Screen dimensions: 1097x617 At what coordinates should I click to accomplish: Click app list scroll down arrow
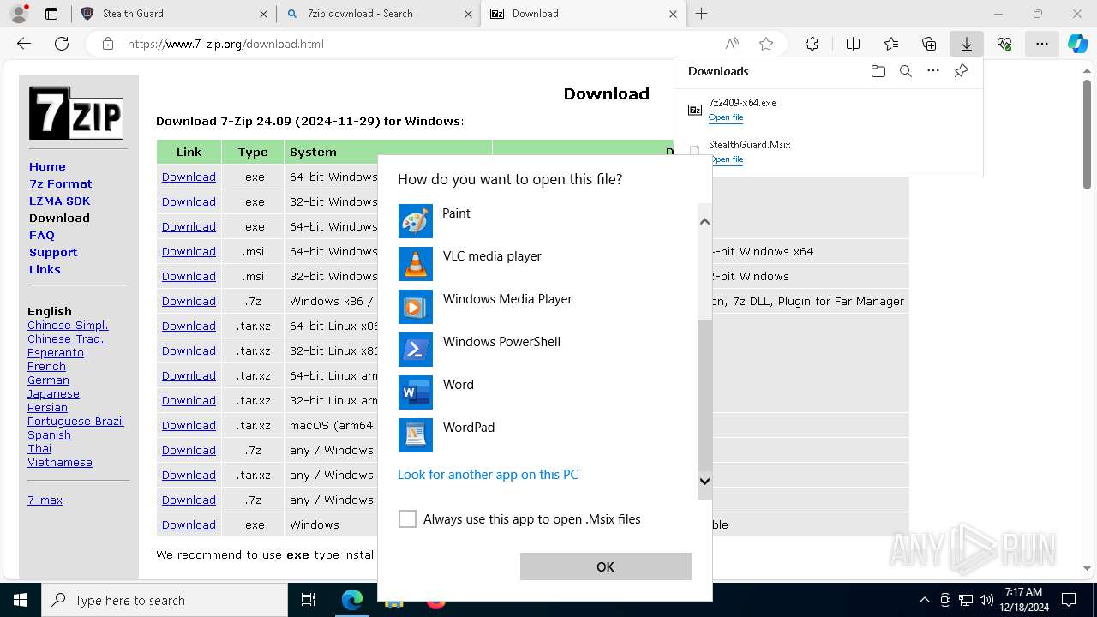pos(704,482)
